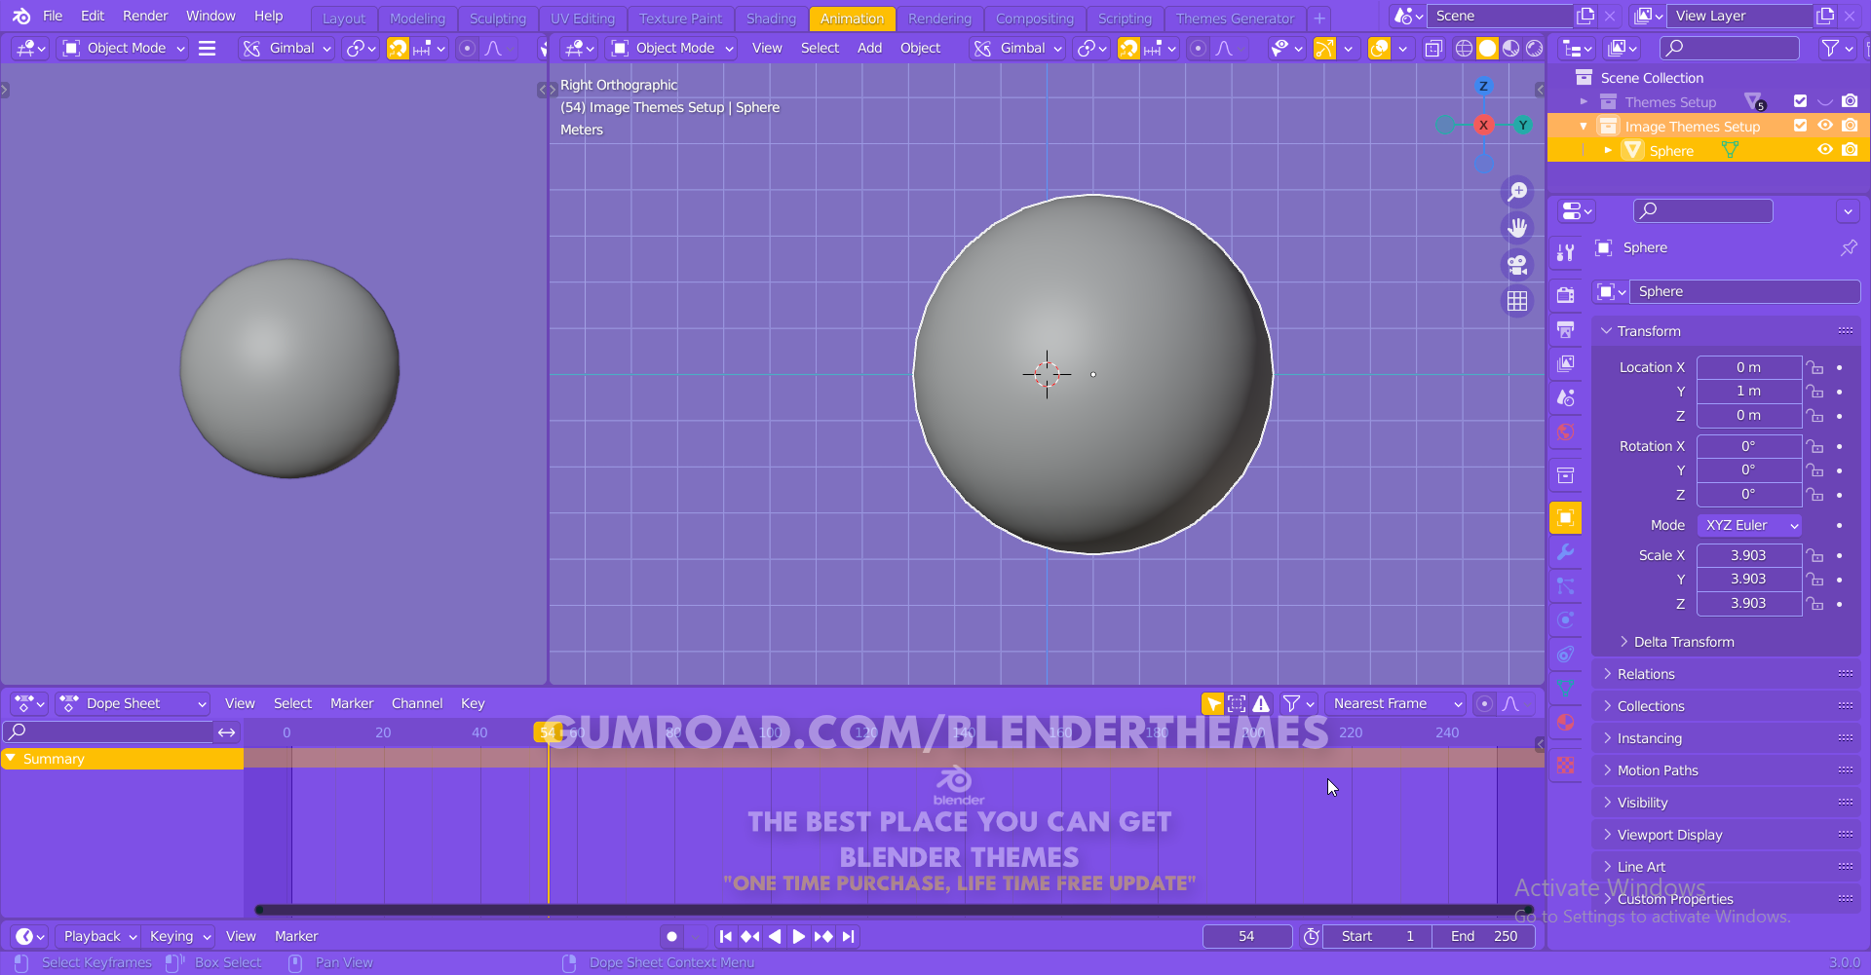Activate the pan view hand gizmo
Viewport: 1871px width, 975px height.
coord(1517,228)
